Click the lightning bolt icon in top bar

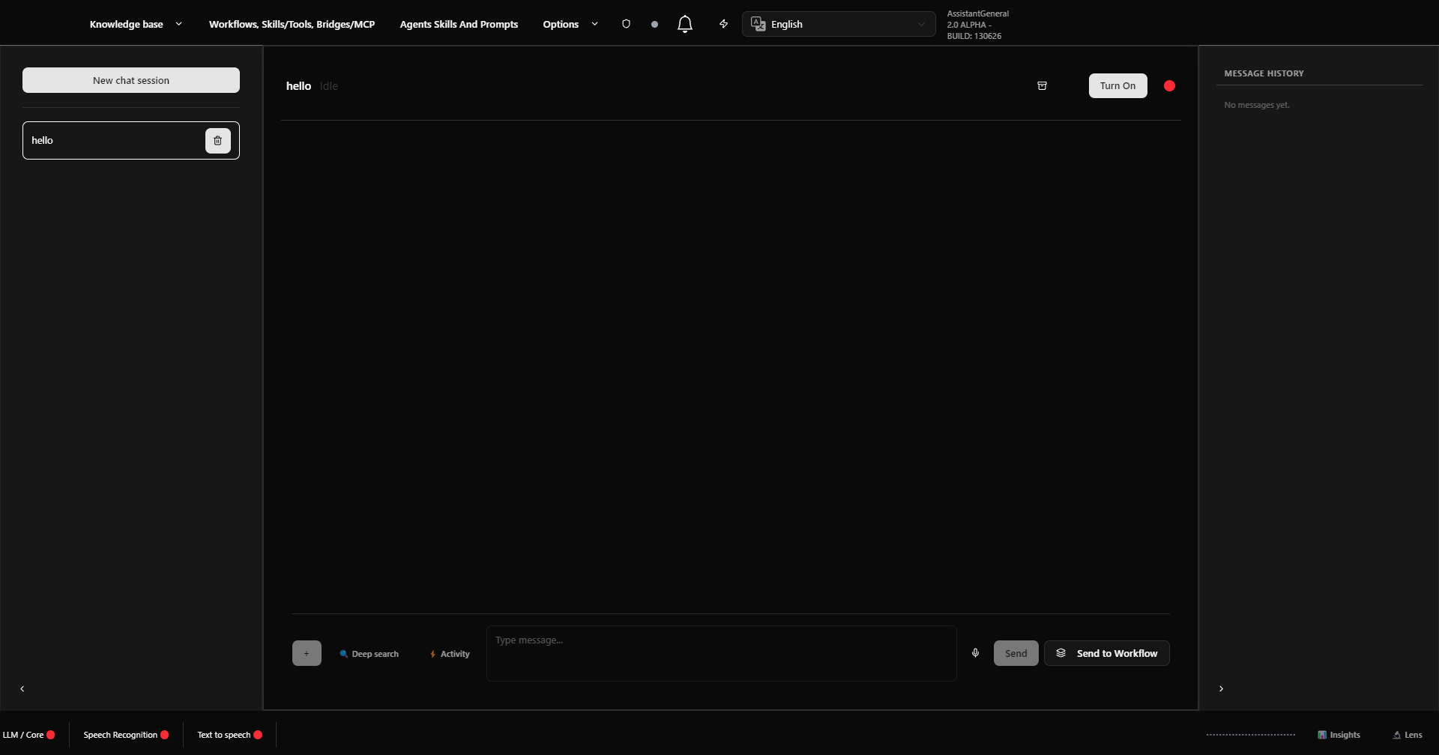coord(723,24)
